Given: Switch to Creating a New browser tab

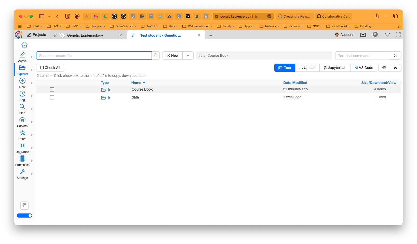Looking at the screenshot, I should [x=294, y=16].
